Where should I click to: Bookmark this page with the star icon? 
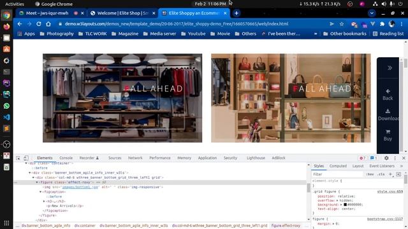[x=342, y=24]
